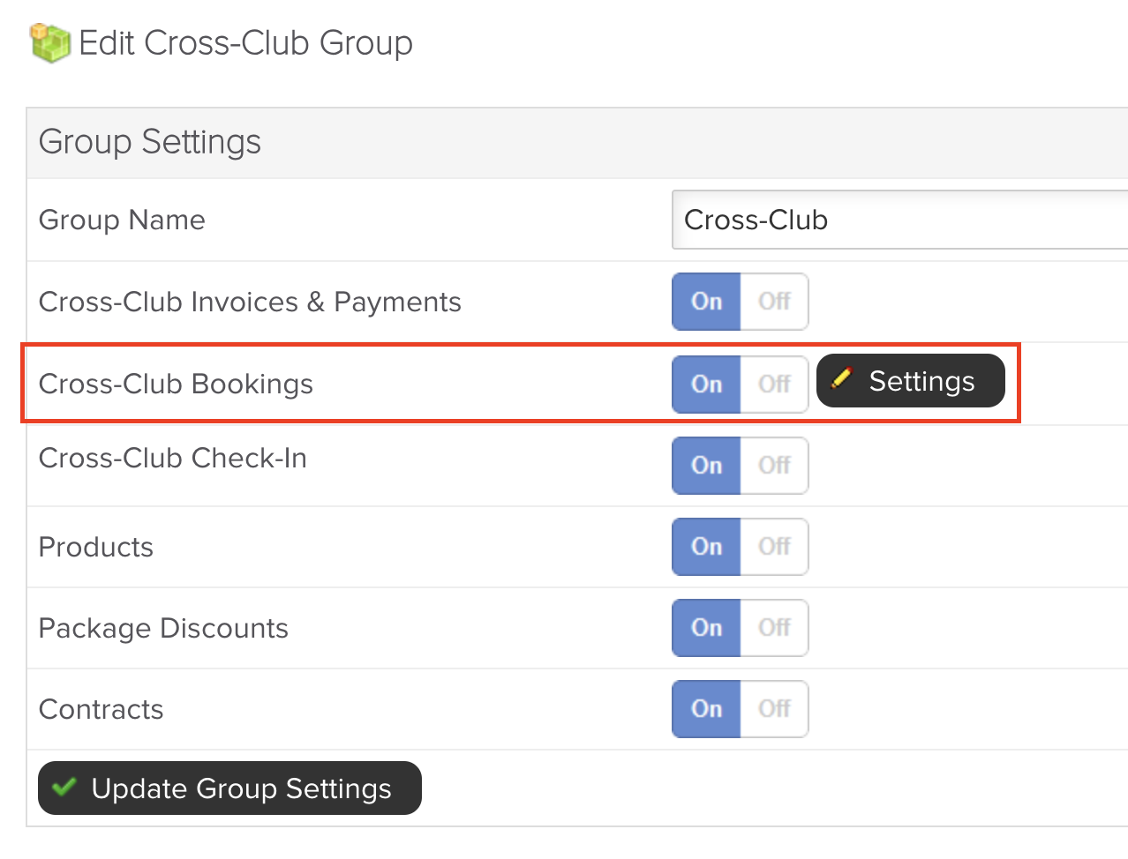Click the green checkmark on Update button
Viewport: 1128px width, 859px height.
tap(64, 787)
